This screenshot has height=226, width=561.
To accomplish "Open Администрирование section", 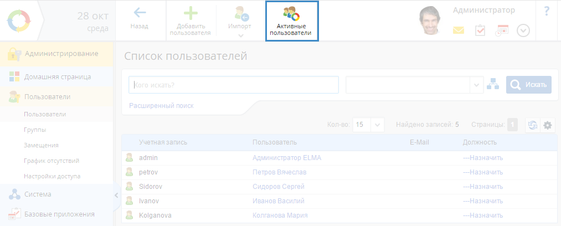I will coord(56,54).
